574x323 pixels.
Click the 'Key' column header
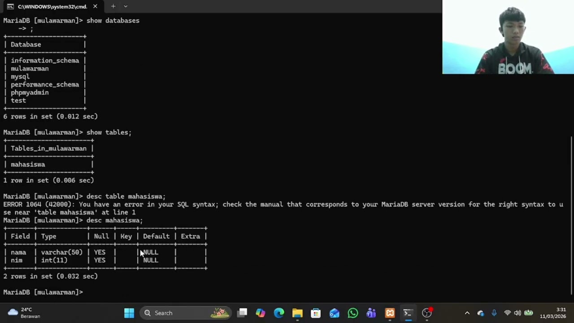[126, 236]
